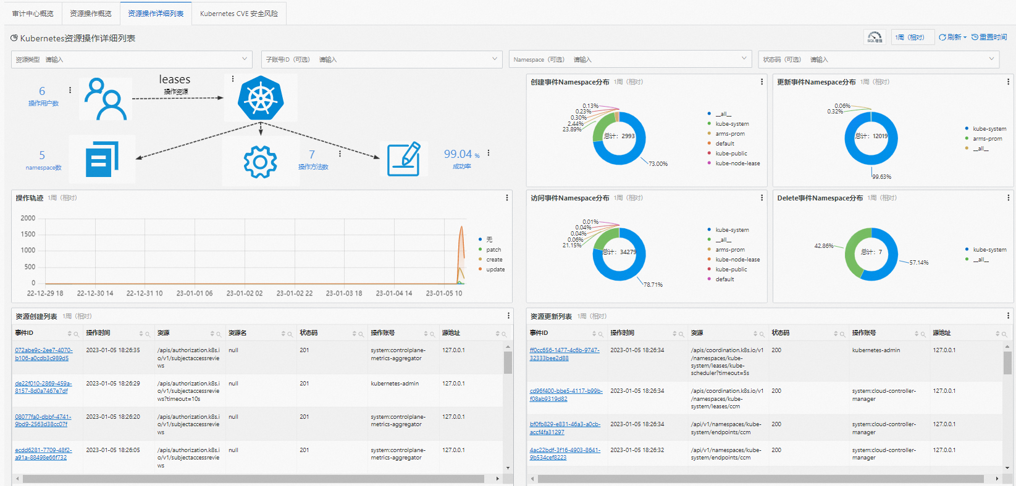The image size is (1016, 486).
Task: Open the 访问事件Namespace分布 panel options menu
Action: (762, 197)
